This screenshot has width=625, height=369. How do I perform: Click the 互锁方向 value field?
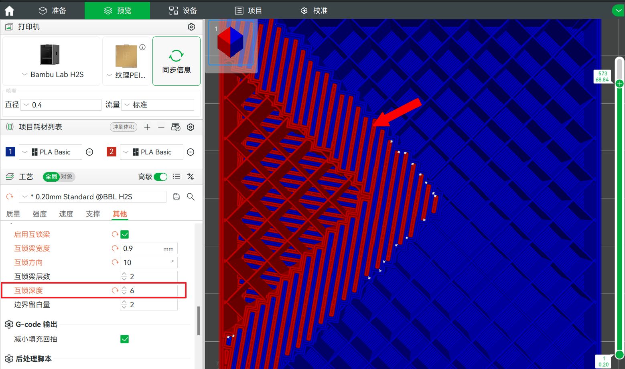tap(149, 263)
